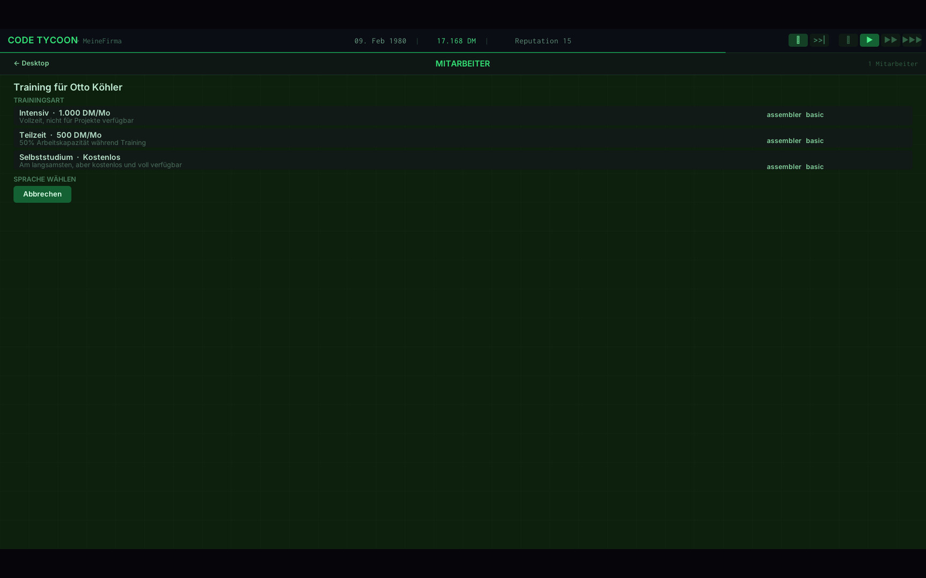Enable maximum game speed
Screen dimensions: 926x578
tap(912, 40)
